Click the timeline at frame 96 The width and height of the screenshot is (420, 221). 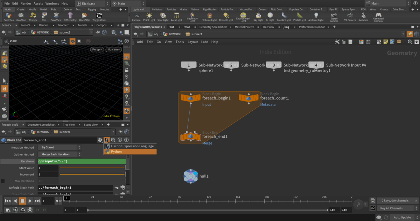179,200
